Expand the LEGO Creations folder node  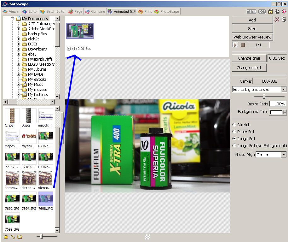(x=18, y=64)
